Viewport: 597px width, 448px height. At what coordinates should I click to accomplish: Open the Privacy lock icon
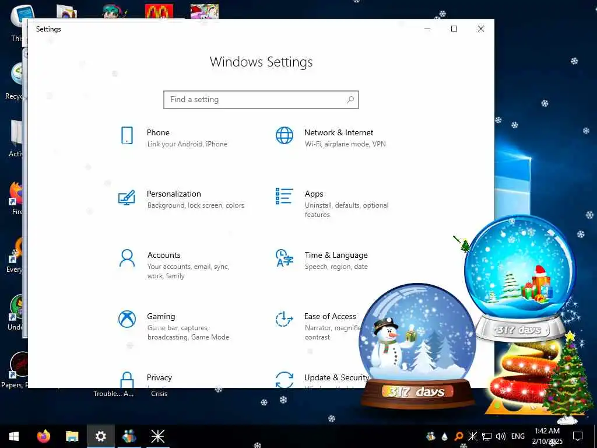[127, 379]
